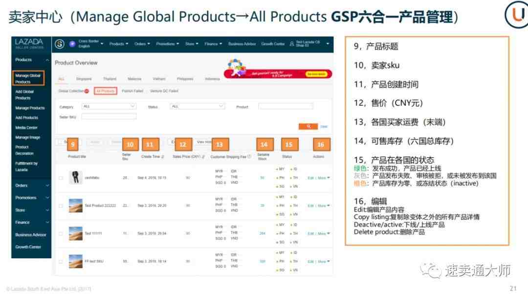Switch to the Malaysia tab
The height and width of the screenshot is (294, 528).
point(134,79)
